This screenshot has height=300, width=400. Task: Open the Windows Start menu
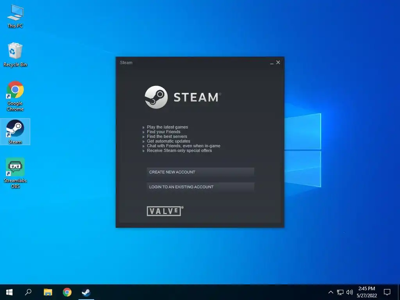click(9, 292)
